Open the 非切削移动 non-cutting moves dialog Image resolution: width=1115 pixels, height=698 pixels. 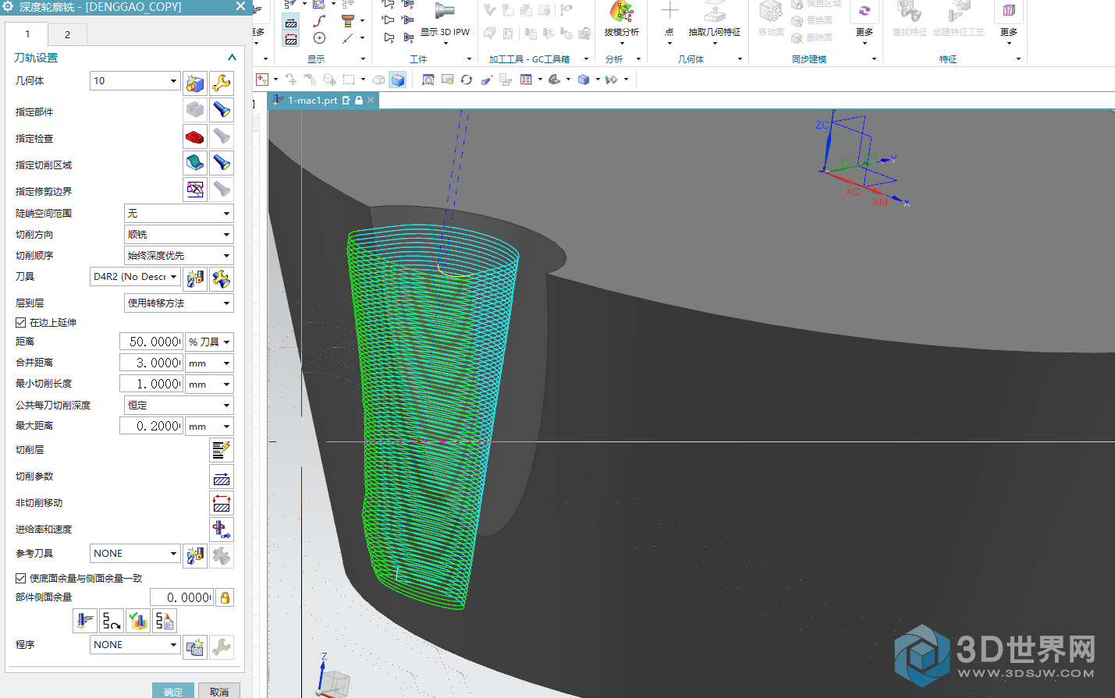pyautogui.click(x=222, y=503)
